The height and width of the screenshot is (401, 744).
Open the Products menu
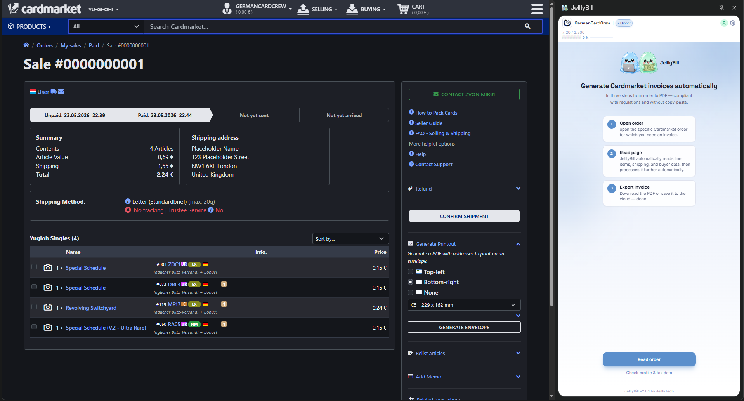(x=29, y=26)
